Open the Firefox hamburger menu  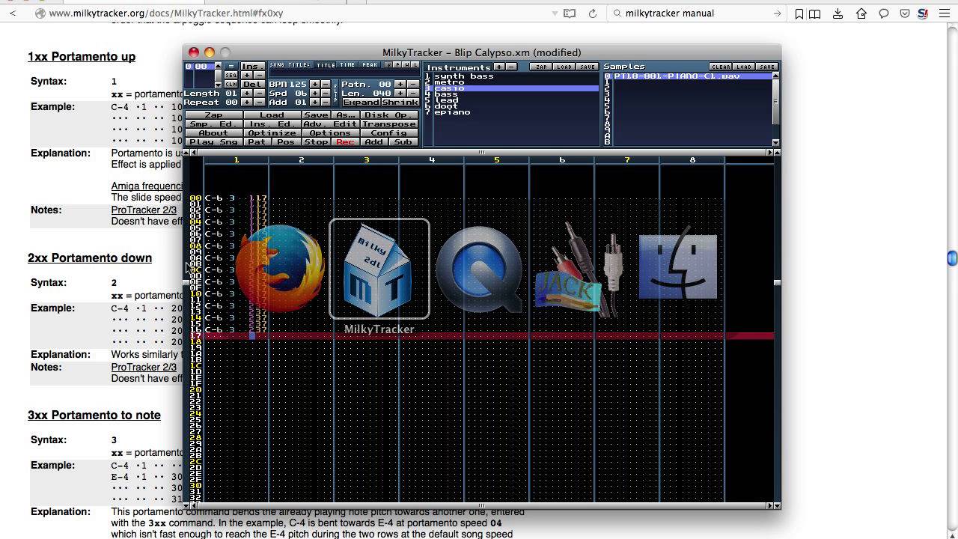[945, 13]
